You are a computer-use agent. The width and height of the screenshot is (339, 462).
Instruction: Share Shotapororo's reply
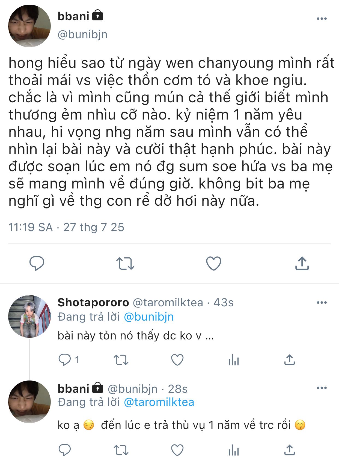[289, 360]
